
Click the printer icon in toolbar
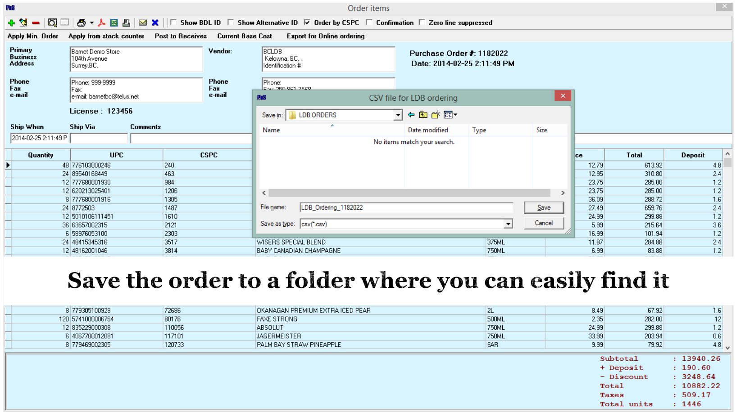tap(81, 22)
